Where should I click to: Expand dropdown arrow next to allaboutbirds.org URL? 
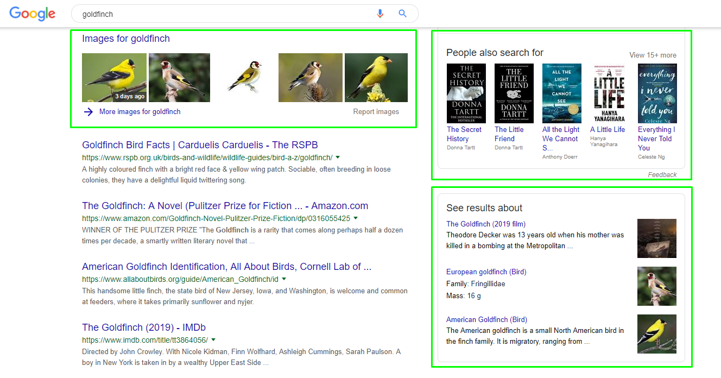283,279
